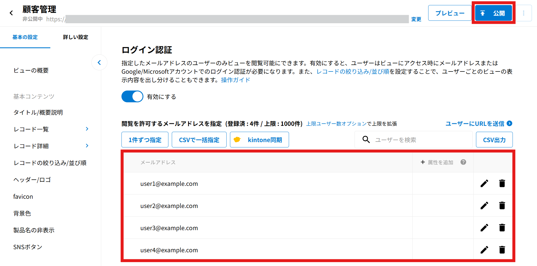Delete user1@example.com using the trash icon
Screen dimensions: 537x266
pyautogui.click(x=502, y=183)
